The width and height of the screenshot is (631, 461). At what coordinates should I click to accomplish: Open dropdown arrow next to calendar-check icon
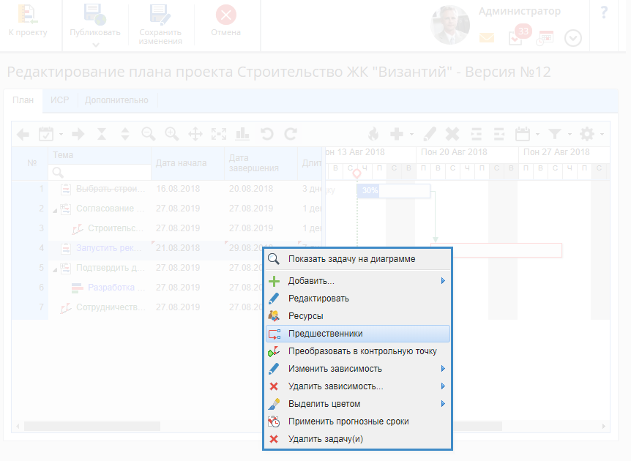pyautogui.click(x=61, y=134)
